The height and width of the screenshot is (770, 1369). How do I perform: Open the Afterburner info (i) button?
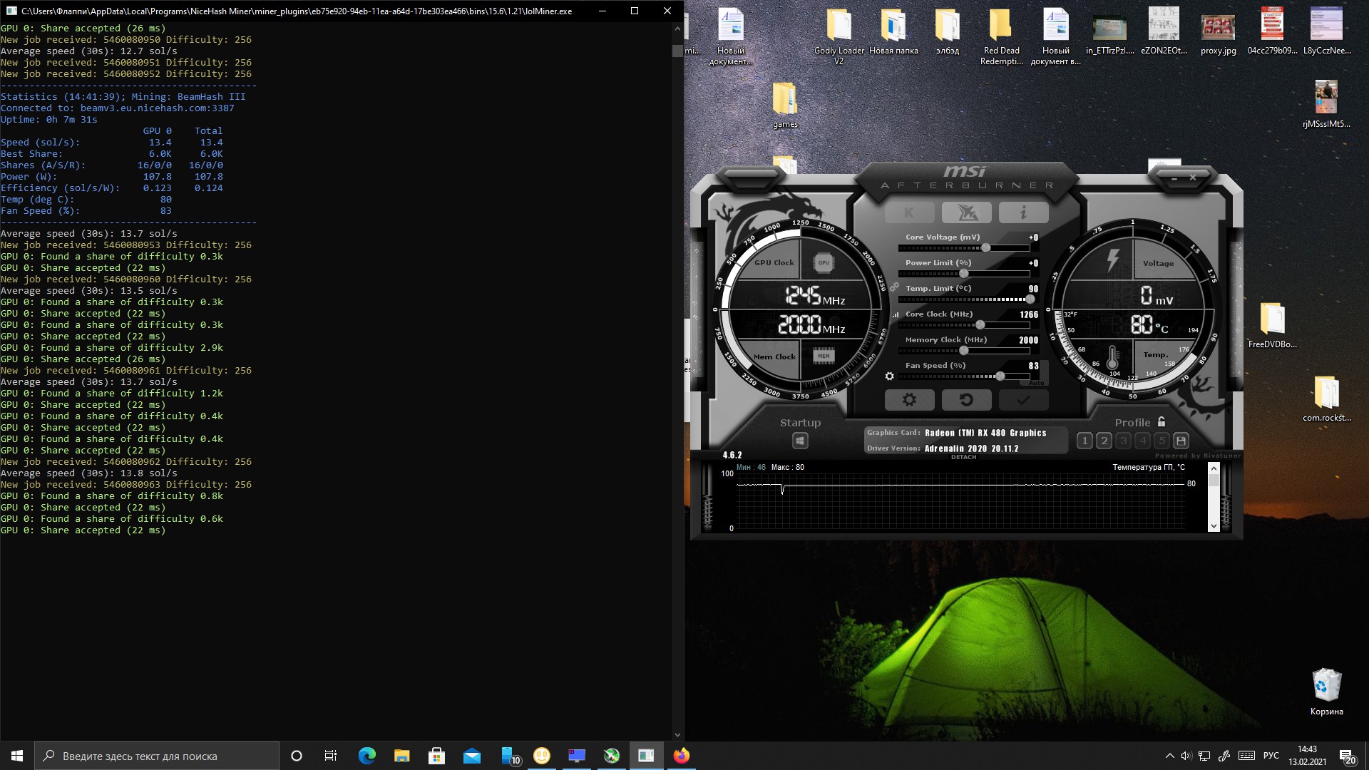1023,212
